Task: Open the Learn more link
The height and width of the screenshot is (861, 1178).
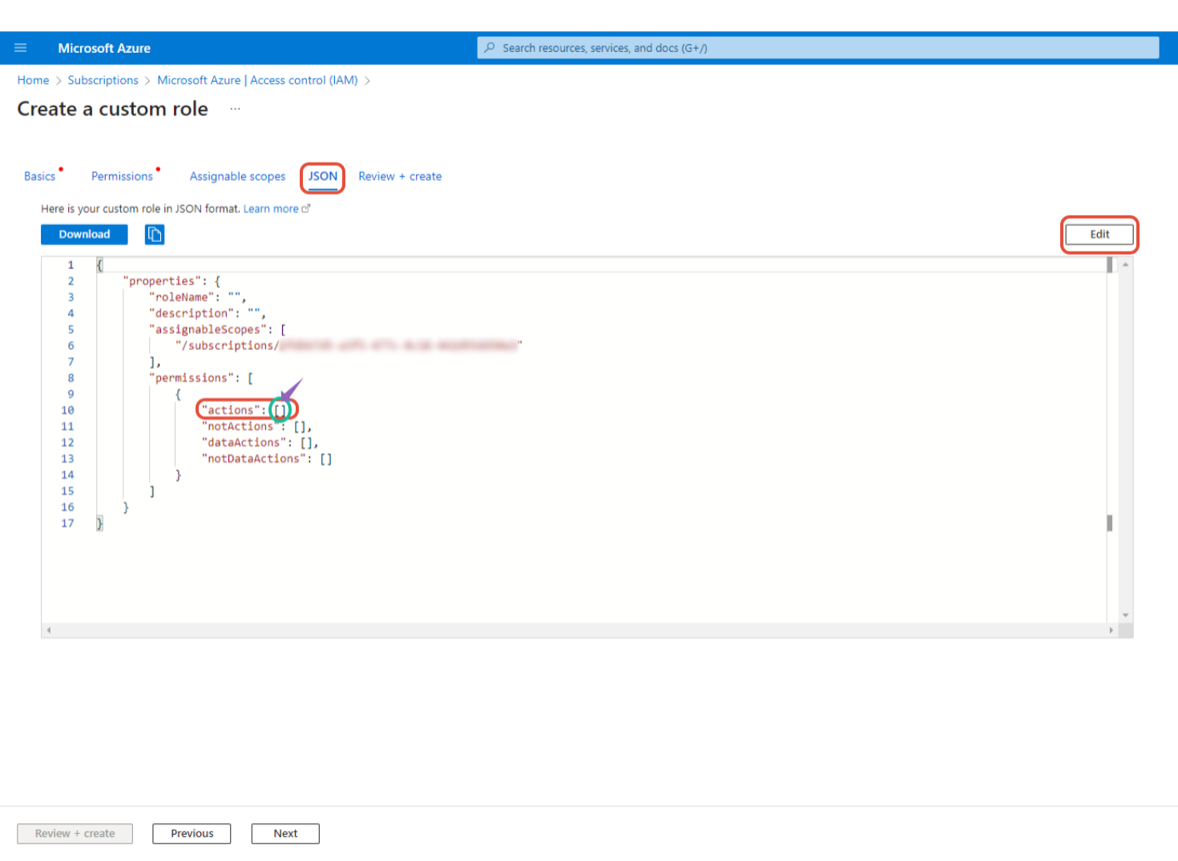Action: [x=270, y=209]
